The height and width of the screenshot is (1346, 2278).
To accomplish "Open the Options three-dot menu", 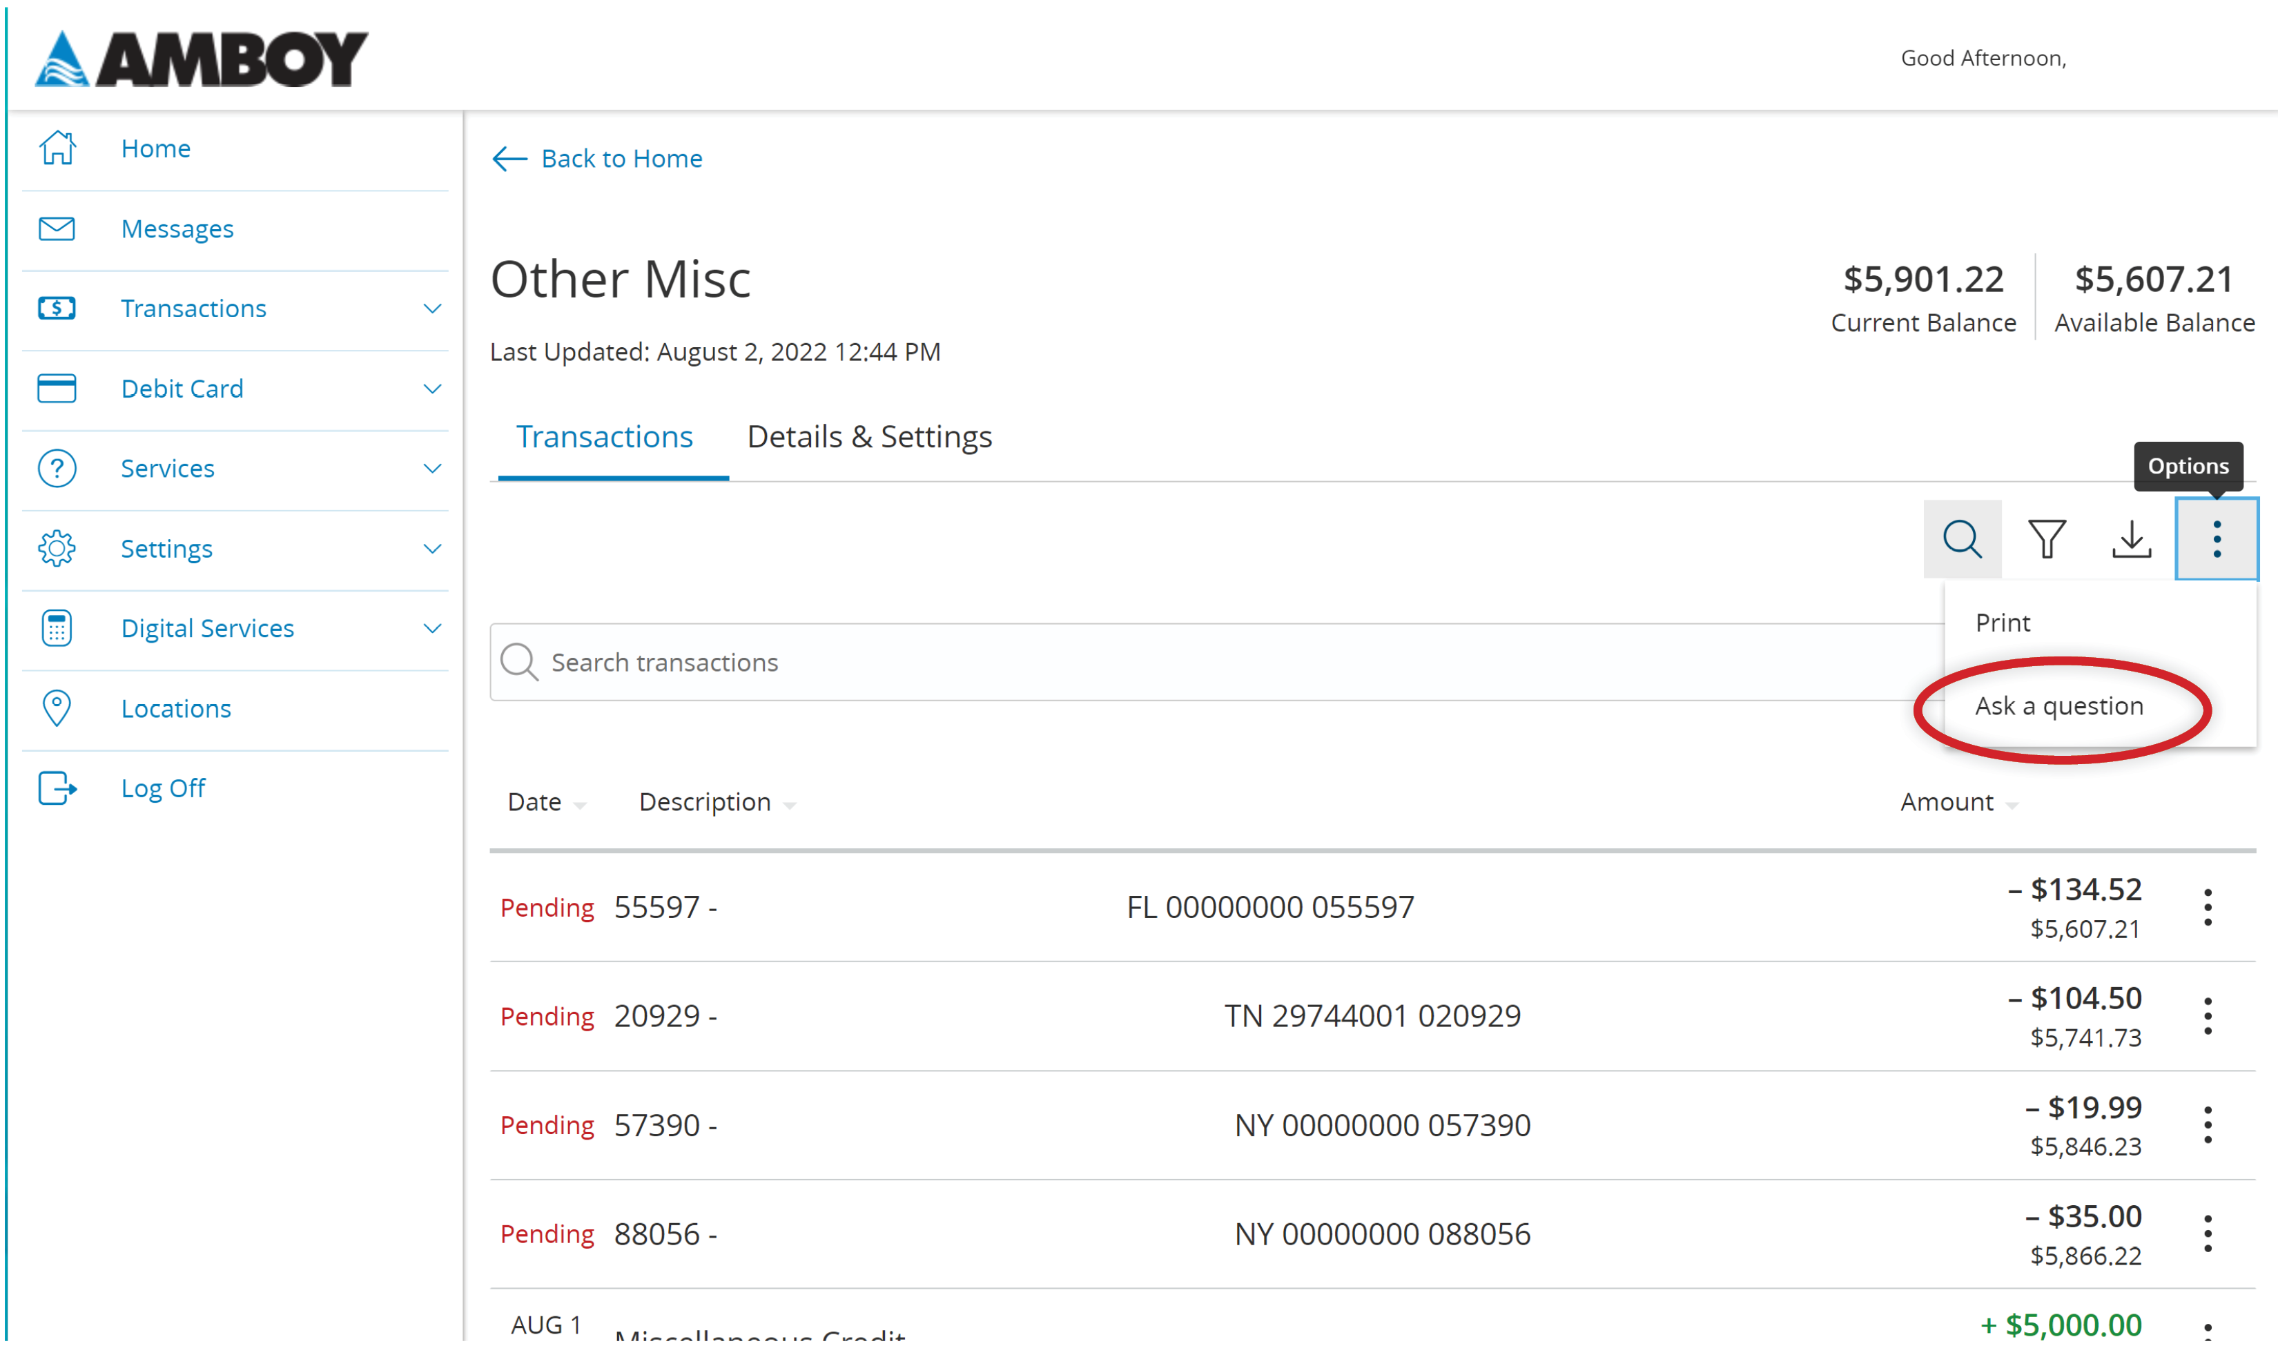I will 2215,539.
